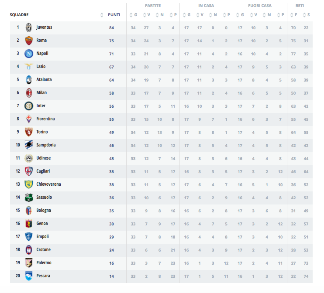Sort by V column under Partite
The image size is (324, 293).
point(144,15)
